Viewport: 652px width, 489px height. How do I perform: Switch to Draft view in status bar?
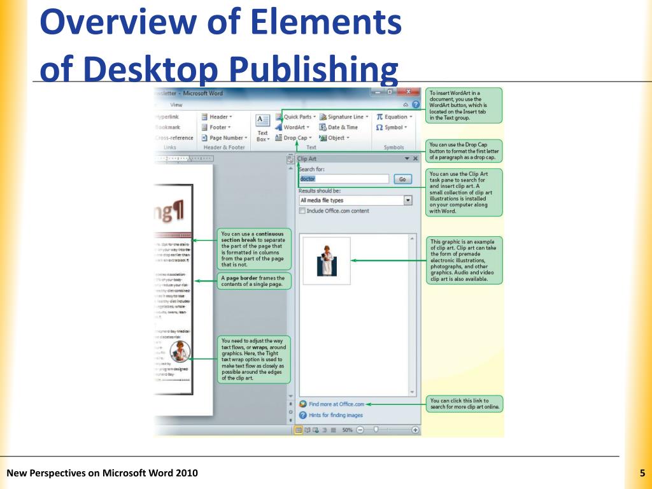click(333, 430)
